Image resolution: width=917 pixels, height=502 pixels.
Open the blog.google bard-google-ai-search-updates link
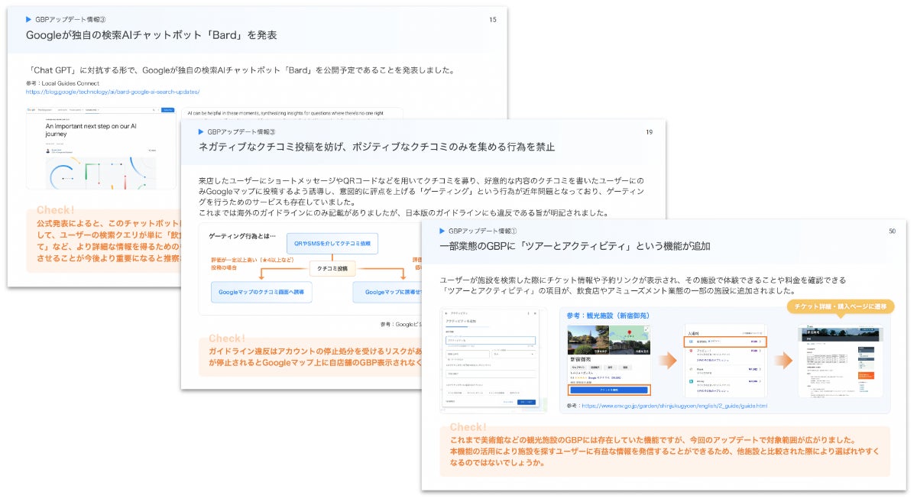click(112, 92)
